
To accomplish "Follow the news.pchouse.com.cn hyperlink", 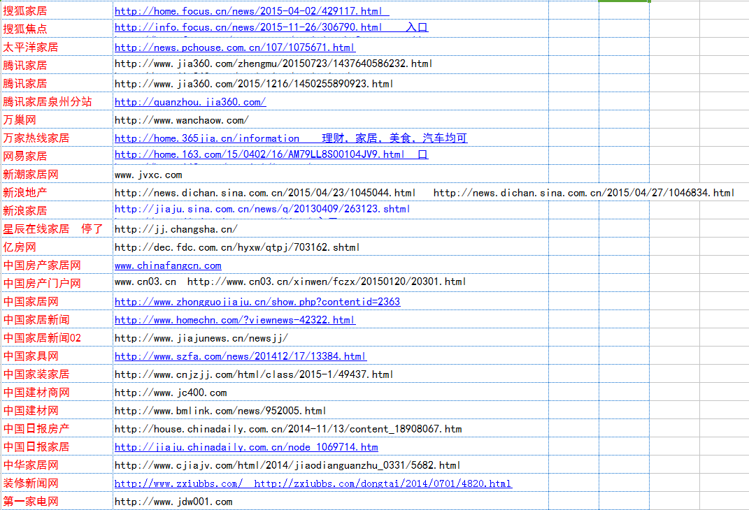I will pos(235,48).
